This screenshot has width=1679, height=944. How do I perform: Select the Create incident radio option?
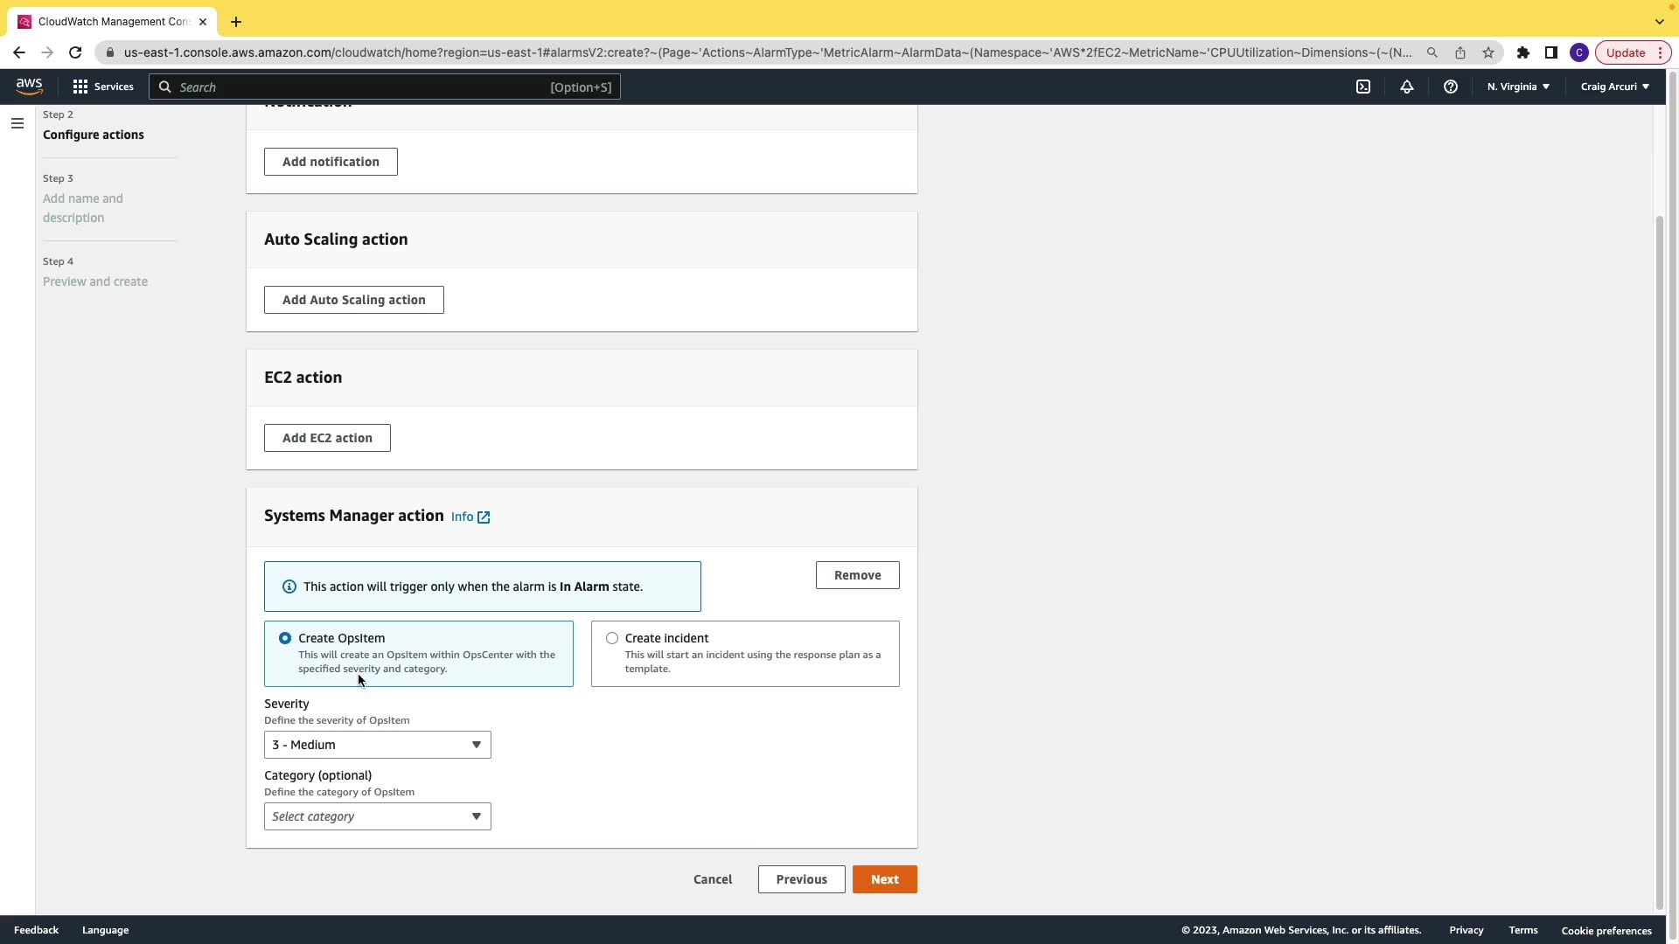point(612,638)
